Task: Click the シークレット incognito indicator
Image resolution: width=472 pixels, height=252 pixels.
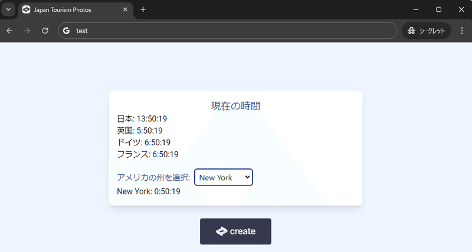Action: tap(426, 31)
